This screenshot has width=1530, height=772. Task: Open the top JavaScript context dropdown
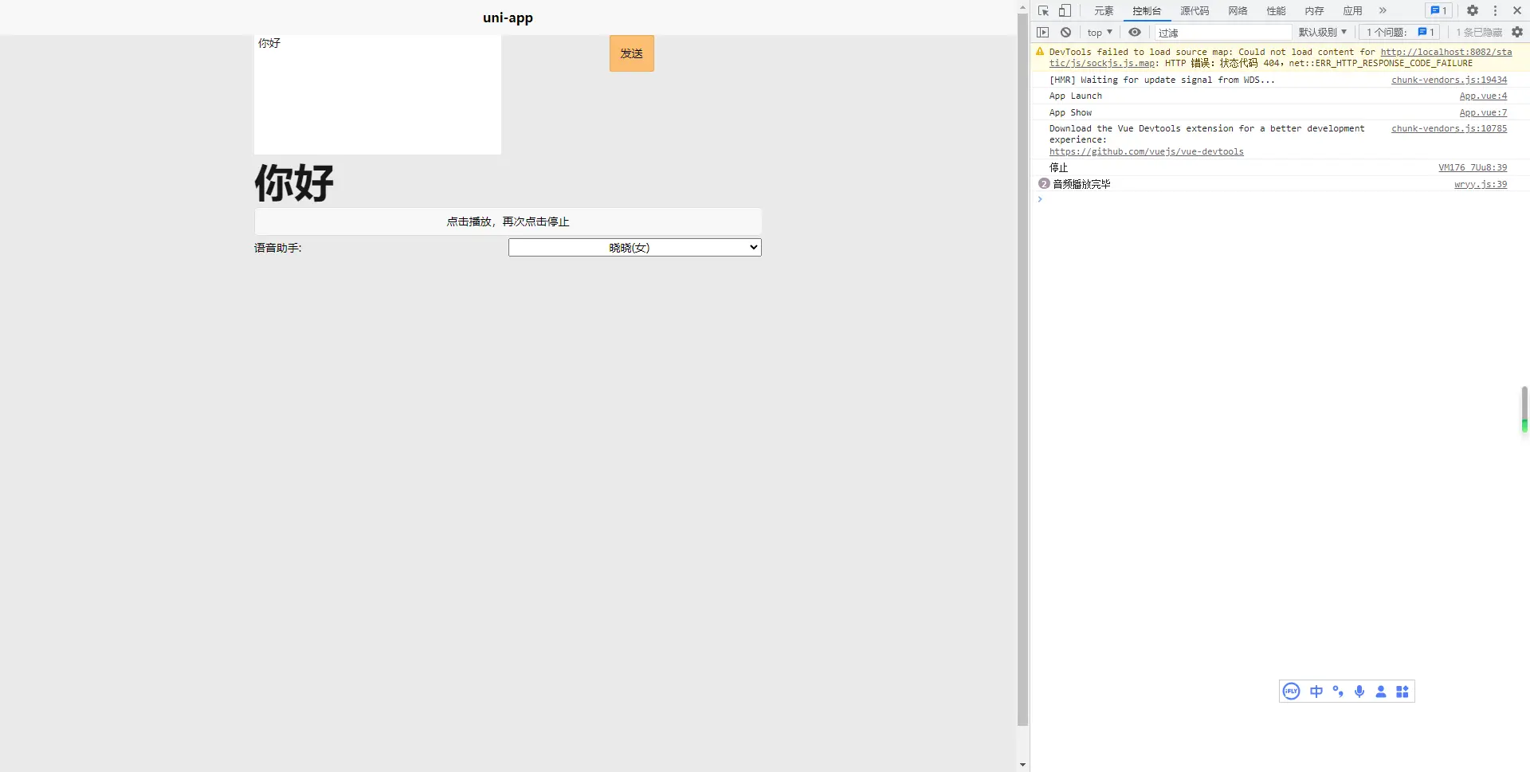tap(1099, 33)
